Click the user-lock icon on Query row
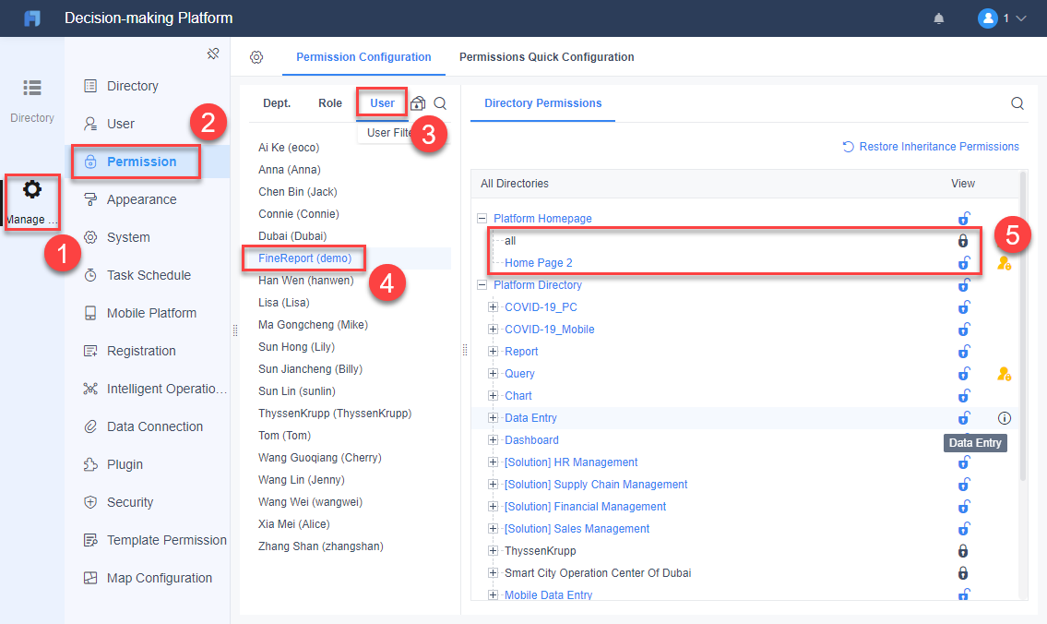 coord(1004,374)
